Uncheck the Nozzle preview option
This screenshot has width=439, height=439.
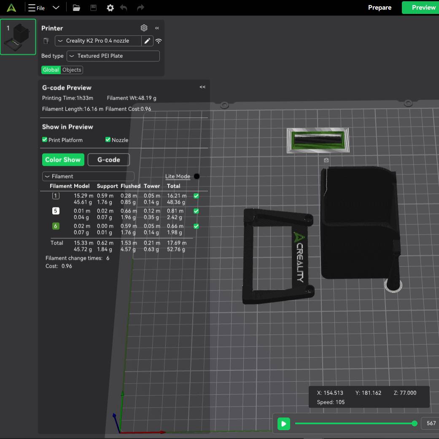click(107, 140)
